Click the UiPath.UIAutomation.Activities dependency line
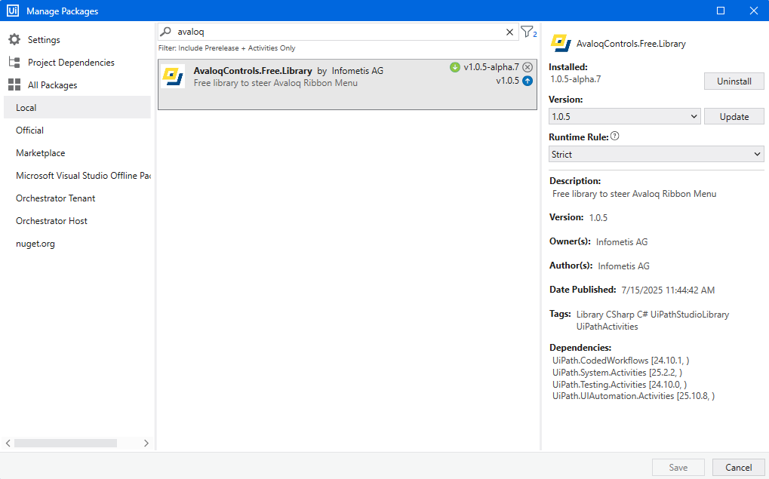This screenshot has height=479, width=769. tap(634, 396)
